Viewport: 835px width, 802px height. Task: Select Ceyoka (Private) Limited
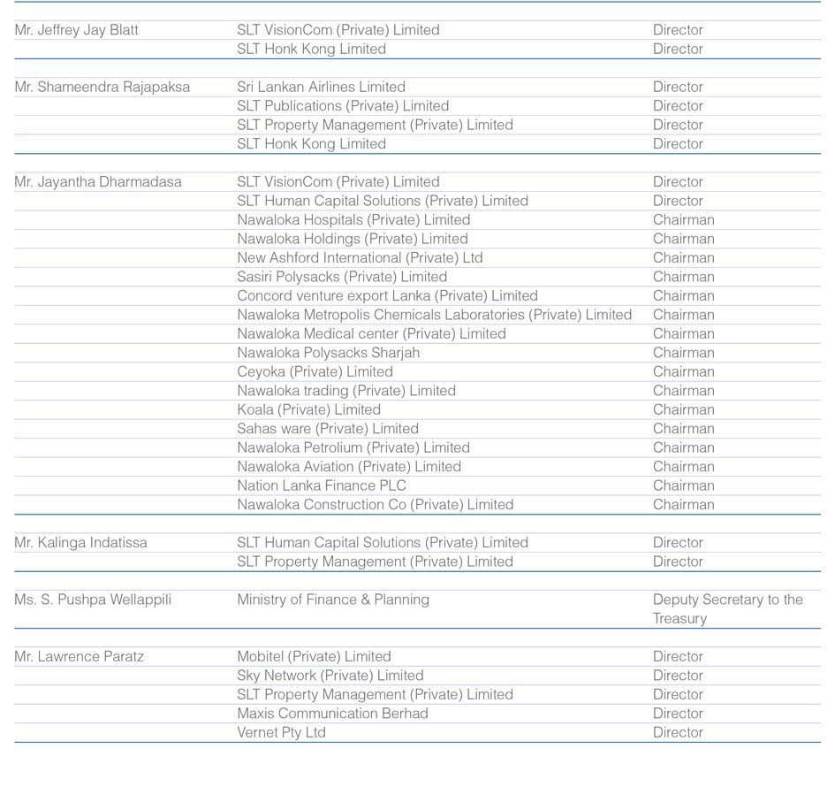(x=315, y=372)
